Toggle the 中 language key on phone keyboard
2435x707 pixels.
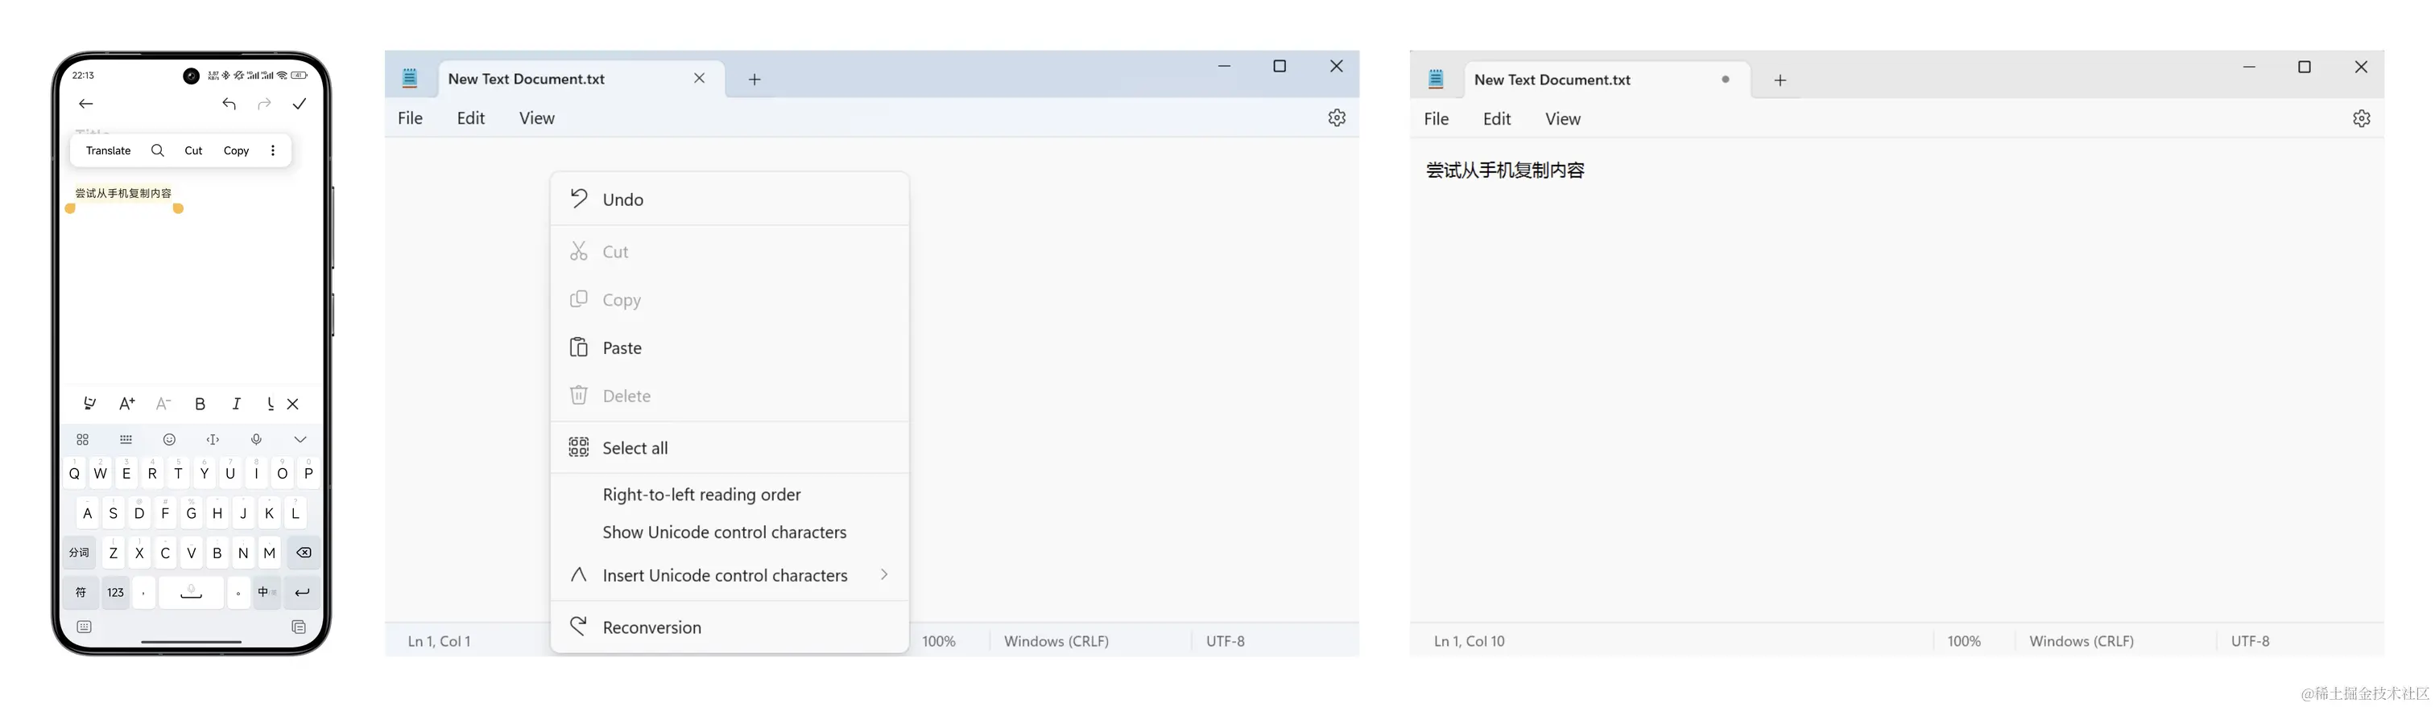(267, 593)
